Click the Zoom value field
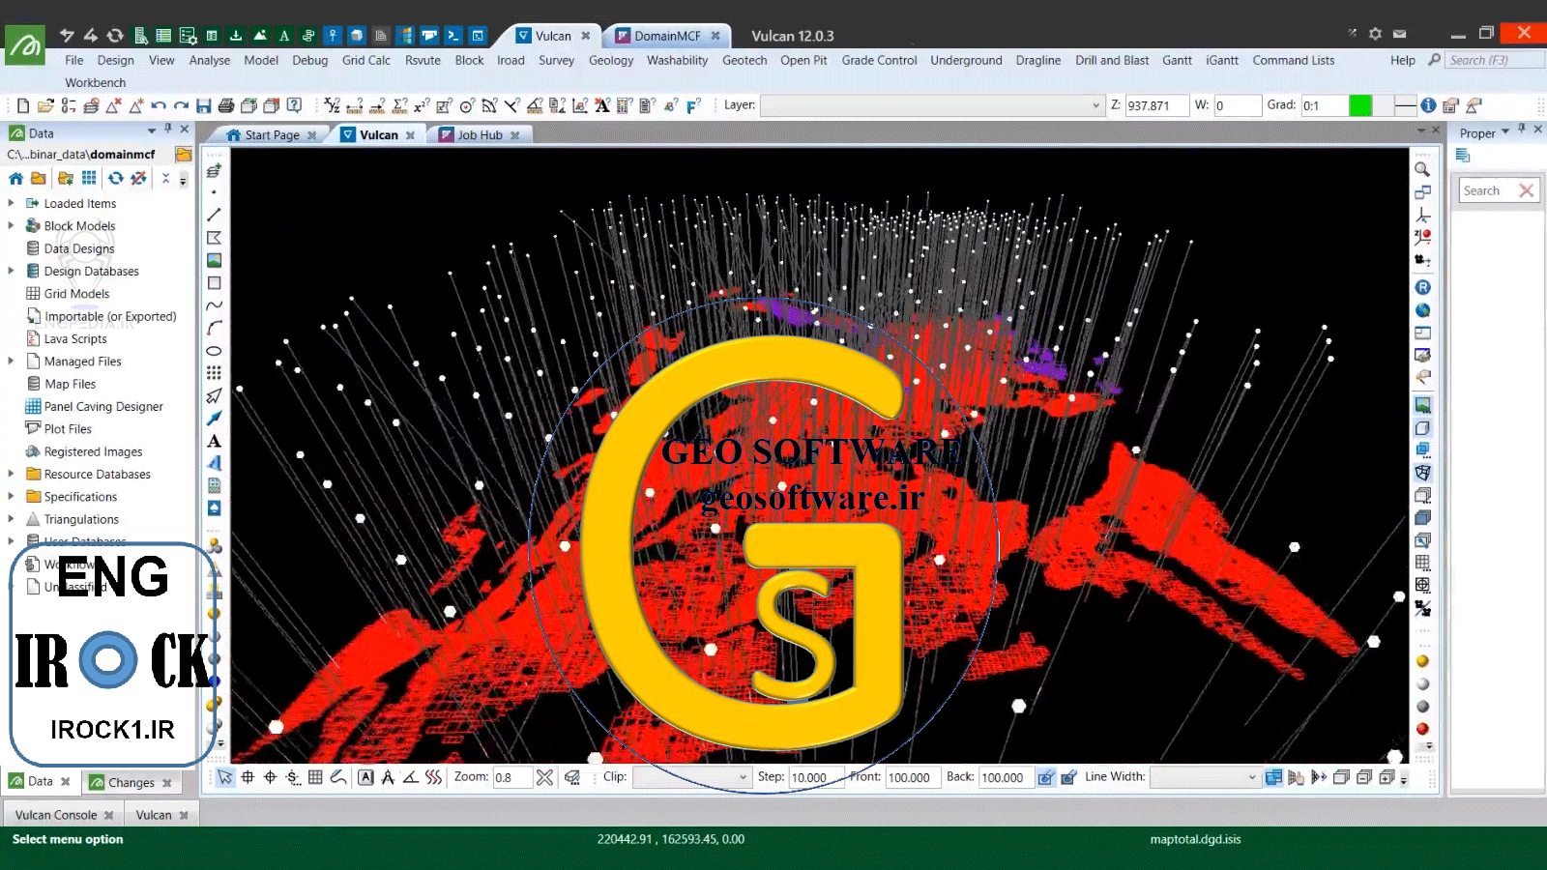This screenshot has width=1547, height=870. (511, 777)
